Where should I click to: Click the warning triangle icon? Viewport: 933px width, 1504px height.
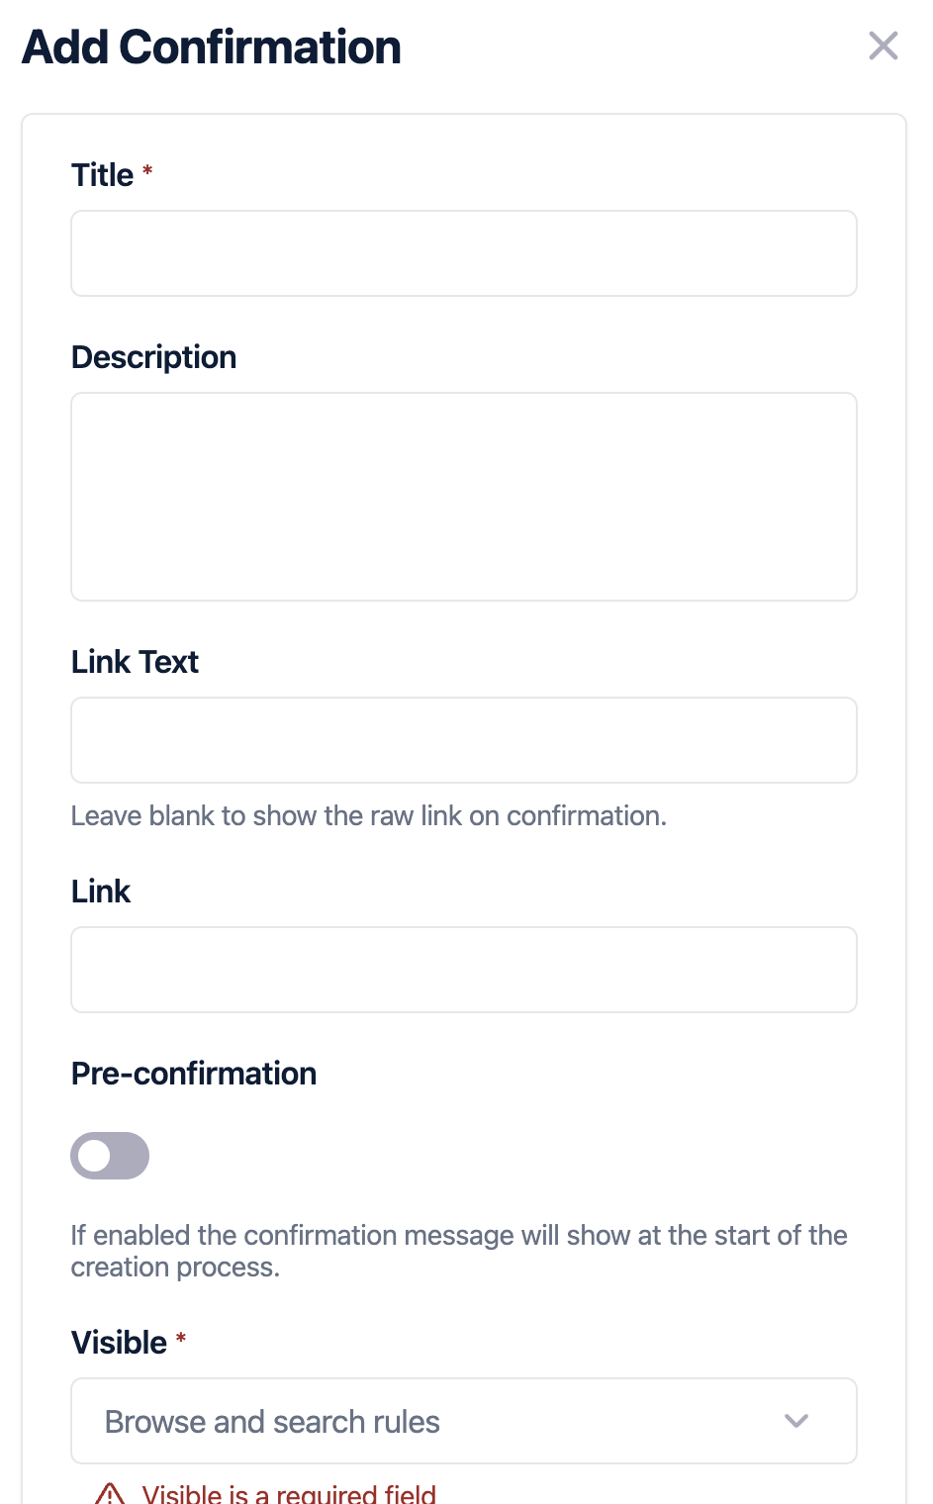[x=110, y=1493]
